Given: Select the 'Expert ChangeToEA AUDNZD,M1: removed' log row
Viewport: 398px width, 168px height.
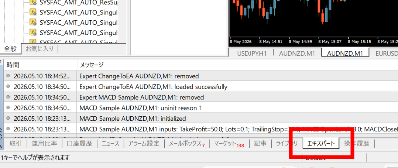Looking at the screenshot, I should tap(200, 76).
